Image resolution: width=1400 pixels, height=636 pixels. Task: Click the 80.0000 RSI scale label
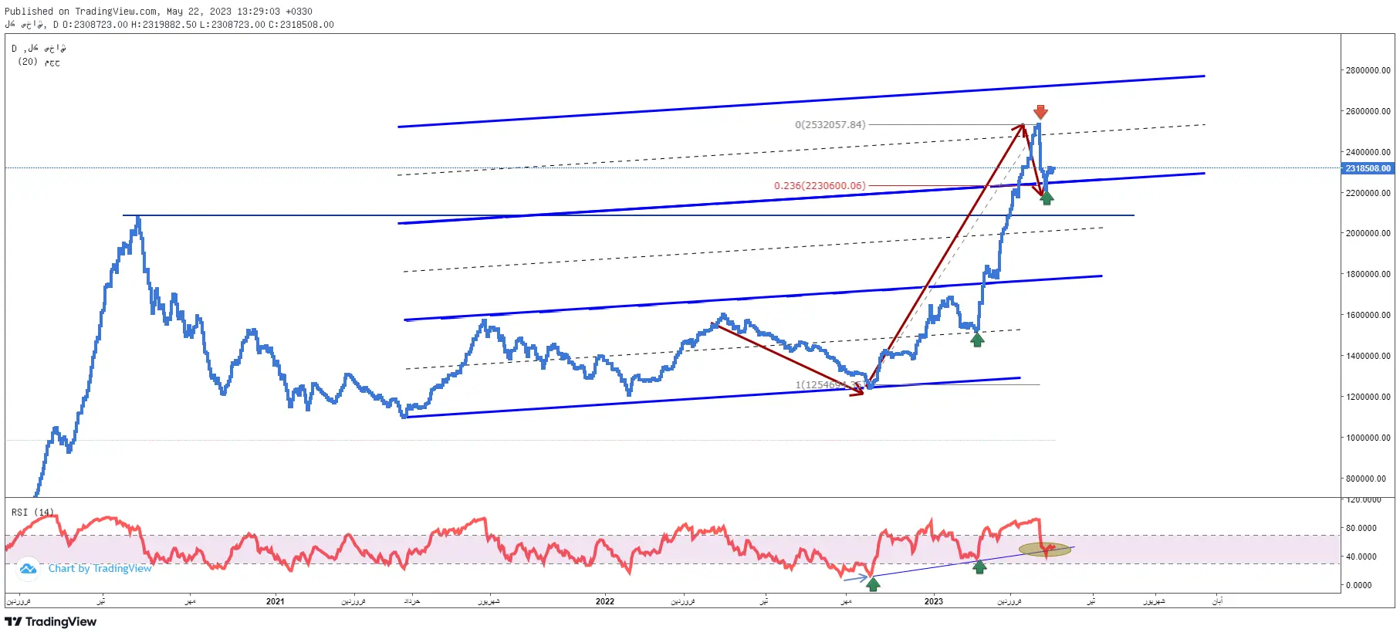click(x=1361, y=529)
